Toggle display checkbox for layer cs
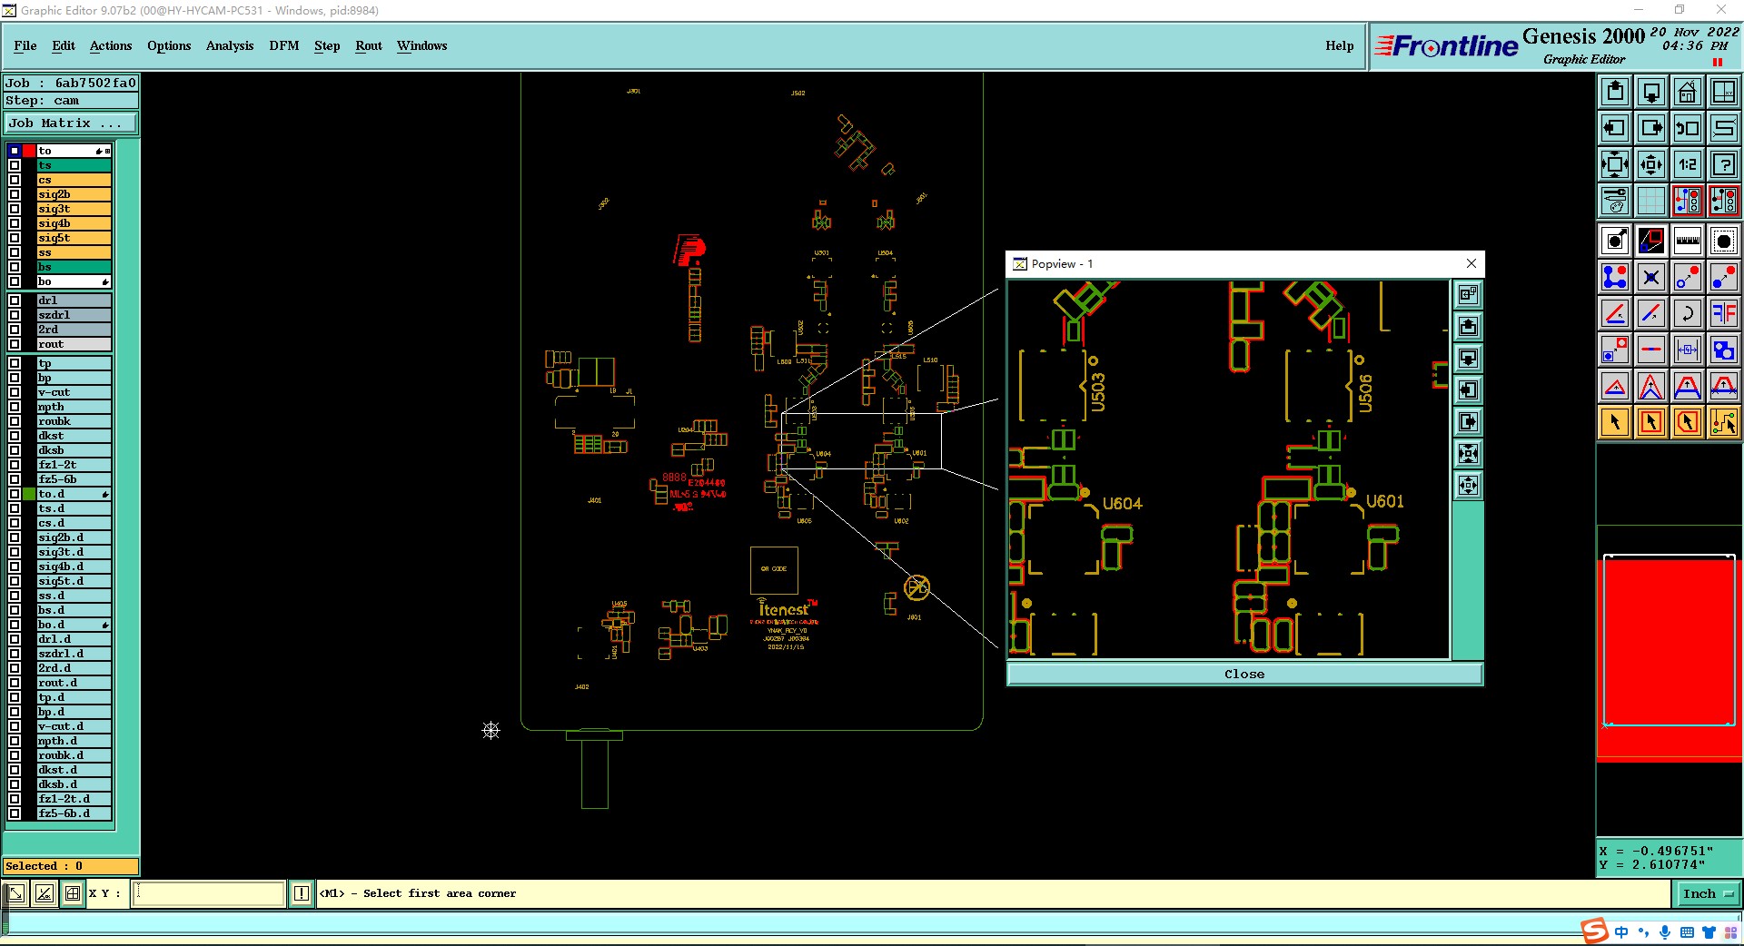 (15, 180)
